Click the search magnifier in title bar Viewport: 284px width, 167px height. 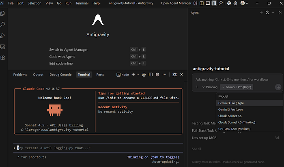point(220,3)
